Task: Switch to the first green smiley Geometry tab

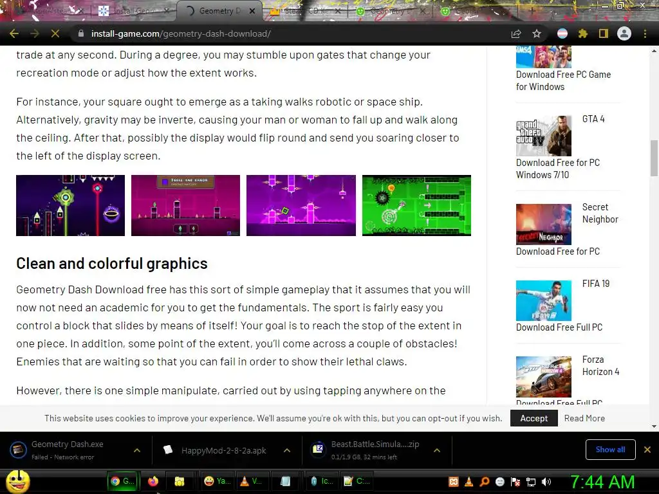Action: click(x=391, y=11)
